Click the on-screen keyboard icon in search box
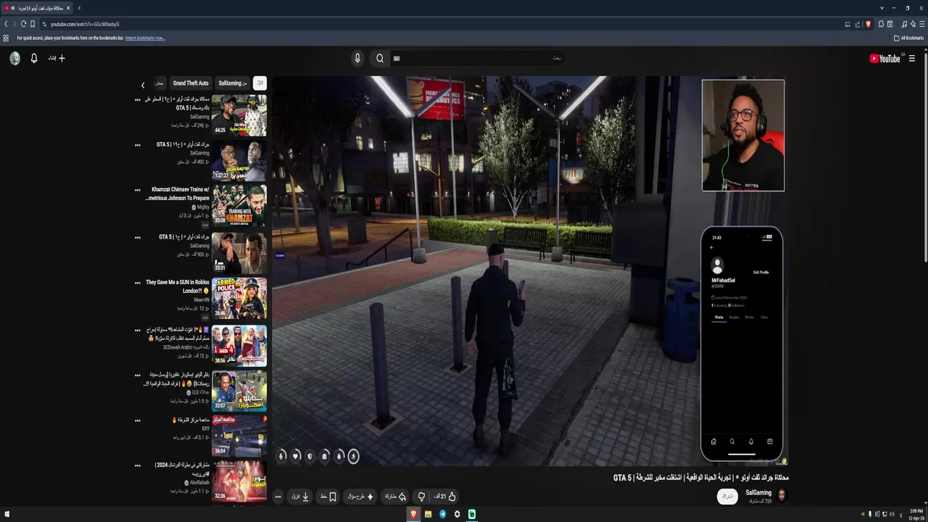The image size is (928, 522). click(397, 58)
